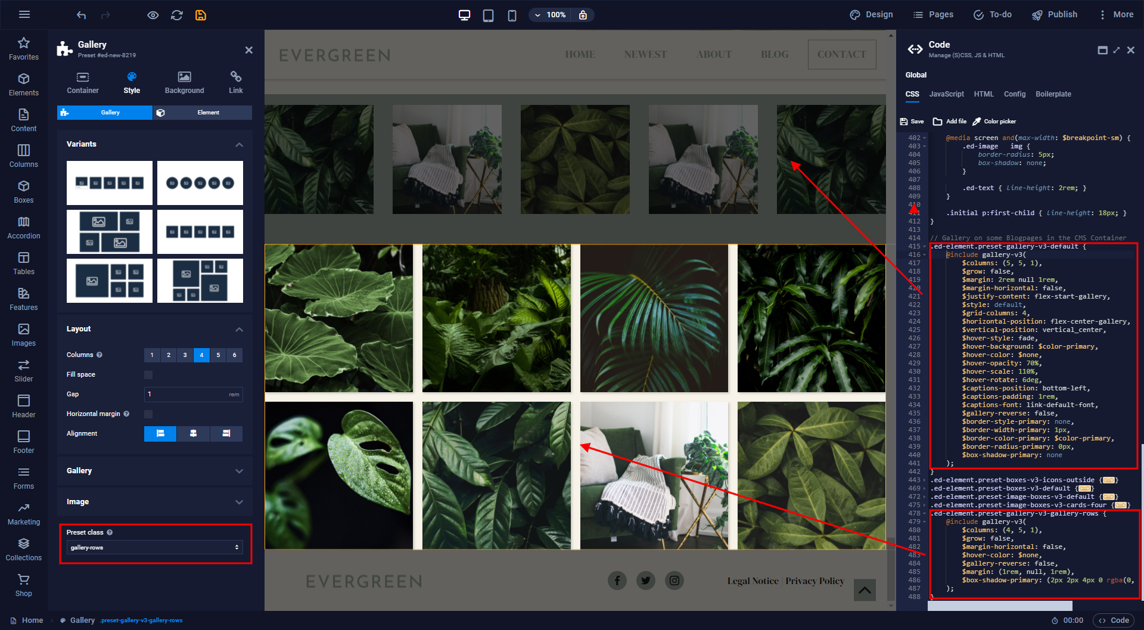Open the Background tab

pyautogui.click(x=184, y=82)
